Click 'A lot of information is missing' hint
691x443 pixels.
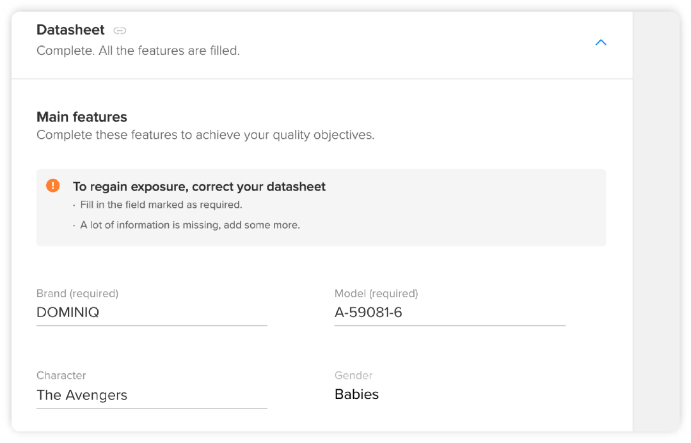point(190,225)
